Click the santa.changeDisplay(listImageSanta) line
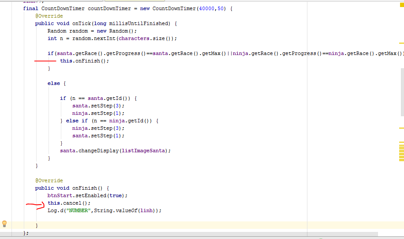The image size is (404, 239). click(x=115, y=151)
